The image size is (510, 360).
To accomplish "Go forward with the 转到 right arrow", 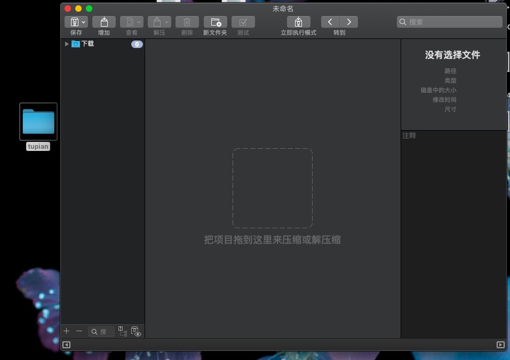I will pyautogui.click(x=349, y=22).
